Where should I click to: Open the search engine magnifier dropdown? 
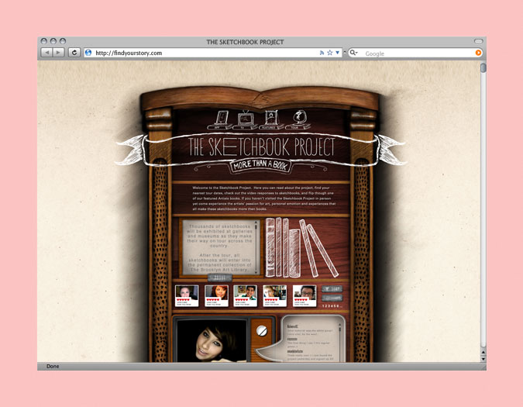[353, 53]
